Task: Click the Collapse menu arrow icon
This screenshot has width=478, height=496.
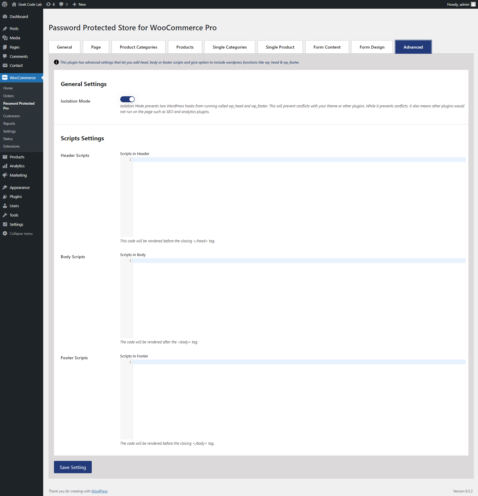Action: click(5, 233)
